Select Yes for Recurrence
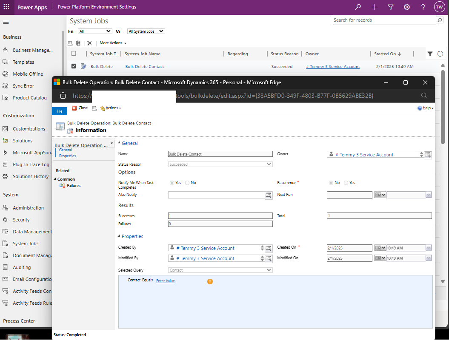This screenshot has width=449, height=340. tap(346, 183)
